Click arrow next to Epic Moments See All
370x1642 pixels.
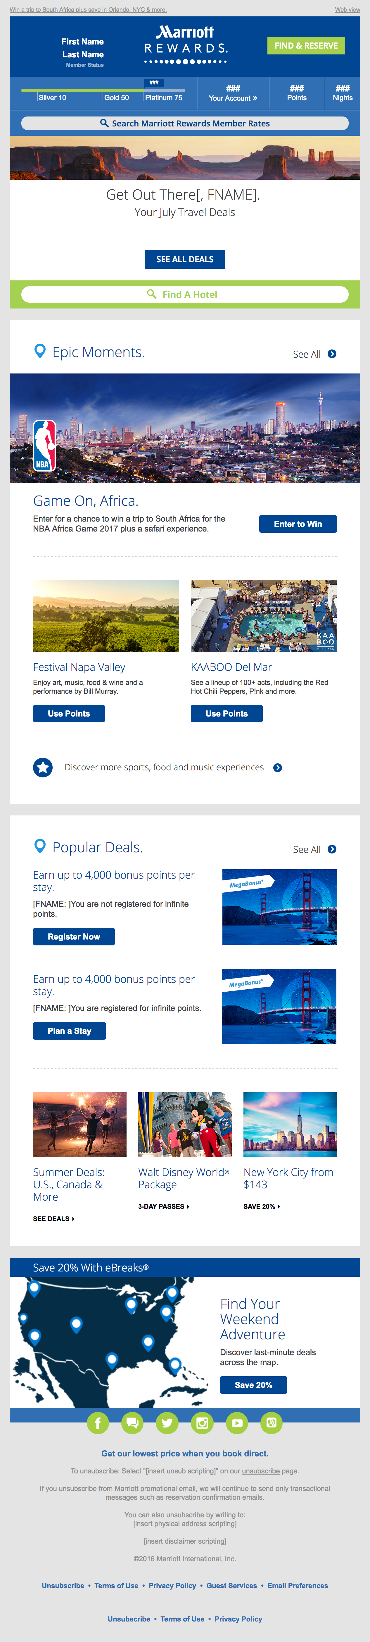pyautogui.click(x=332, y=354)
